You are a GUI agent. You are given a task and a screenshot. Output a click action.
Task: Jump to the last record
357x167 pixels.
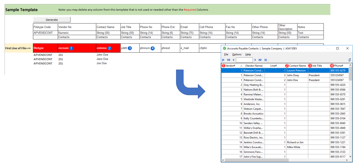coord(265,60)
